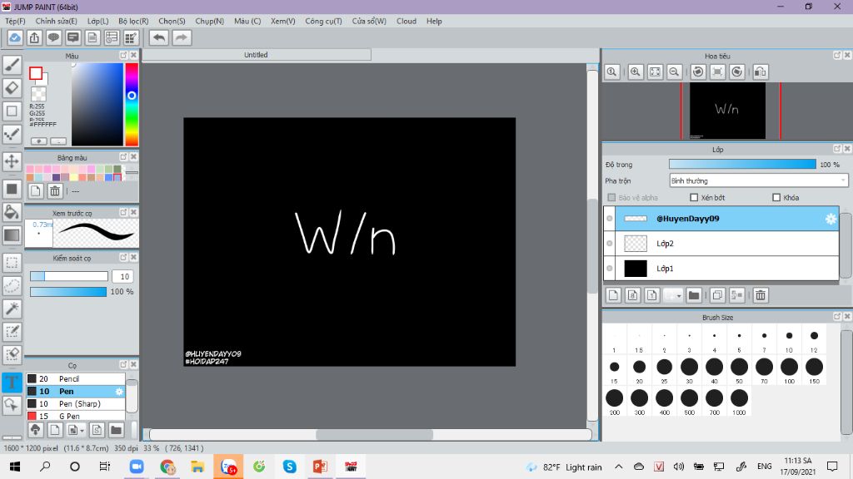Adjust the Độ trong opacity slider

coord(742,164)
